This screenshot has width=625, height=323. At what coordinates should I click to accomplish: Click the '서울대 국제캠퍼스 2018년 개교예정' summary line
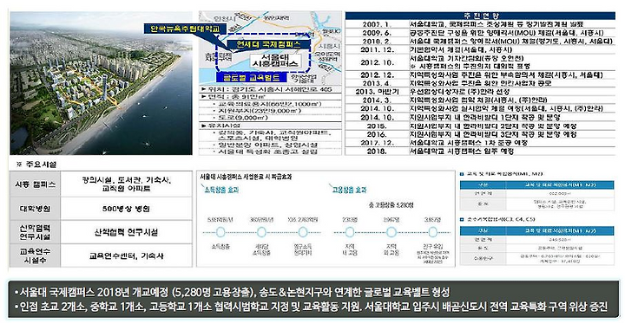(232, 293)
